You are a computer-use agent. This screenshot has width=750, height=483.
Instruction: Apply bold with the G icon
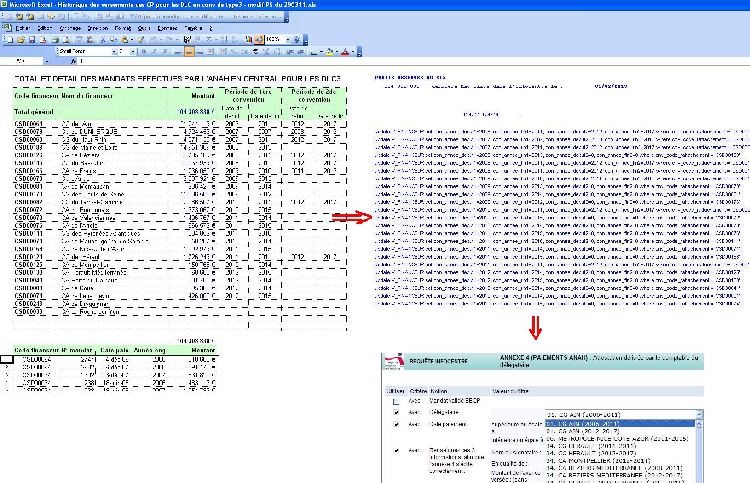[x=144, y=52]
